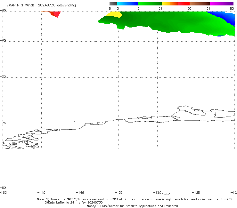The height and width of the screenshot is (208, 237).
Task: Select the magenta-purple segment of the color bar
Action: (222, 4)
